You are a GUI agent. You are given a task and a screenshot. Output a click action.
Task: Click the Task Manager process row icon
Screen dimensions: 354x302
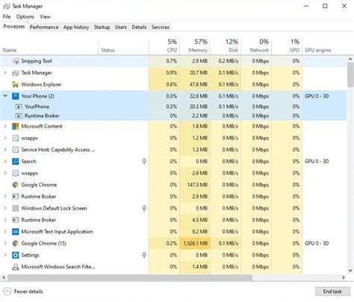[x=16, y=73]
